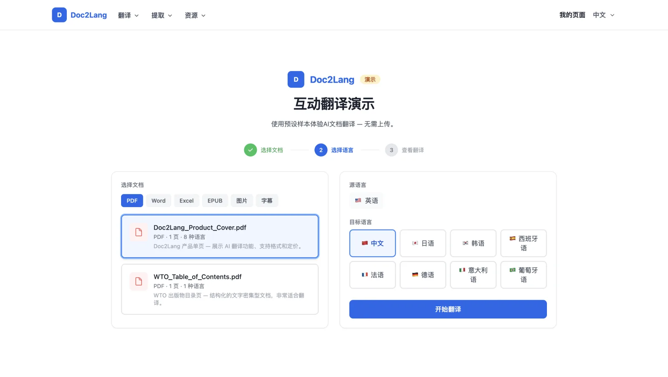
Task: Select 意大利语 as target language
Action: coord(473,275)
